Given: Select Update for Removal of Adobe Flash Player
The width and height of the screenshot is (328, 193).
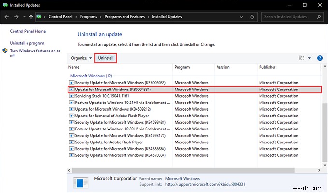Looking at the screenshot, I should [x=194, y=116].
